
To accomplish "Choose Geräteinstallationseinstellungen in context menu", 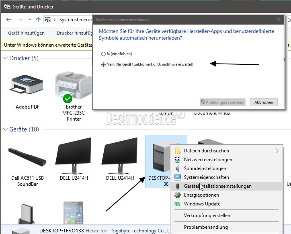I will pos(226,186).
